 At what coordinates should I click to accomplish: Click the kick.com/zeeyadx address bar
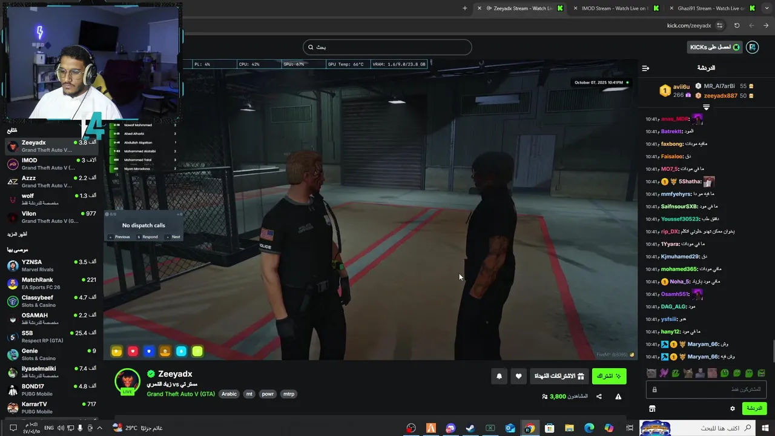[x=689, y=25]
